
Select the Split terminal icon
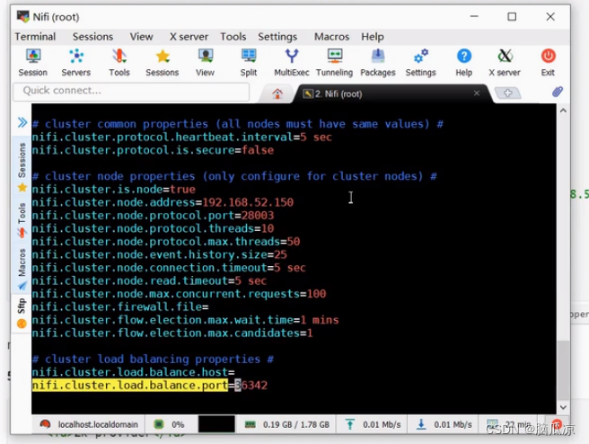coord(249,63)
